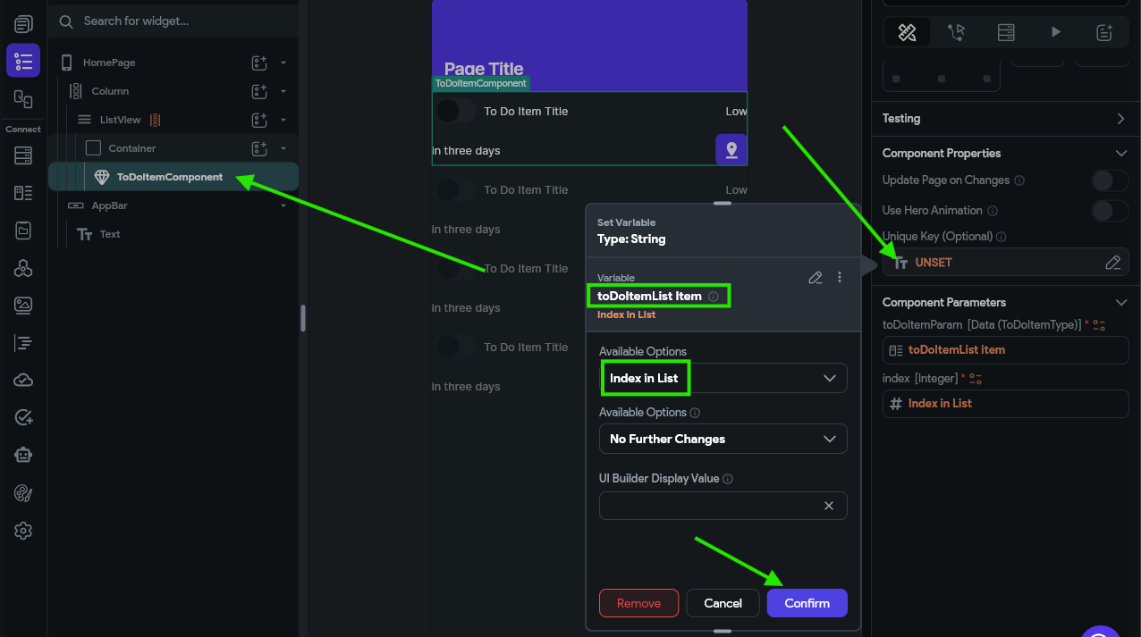This screenshot has width=1141, height=637.
Task: Switch to the Actions tab
Action: [957, 33]
